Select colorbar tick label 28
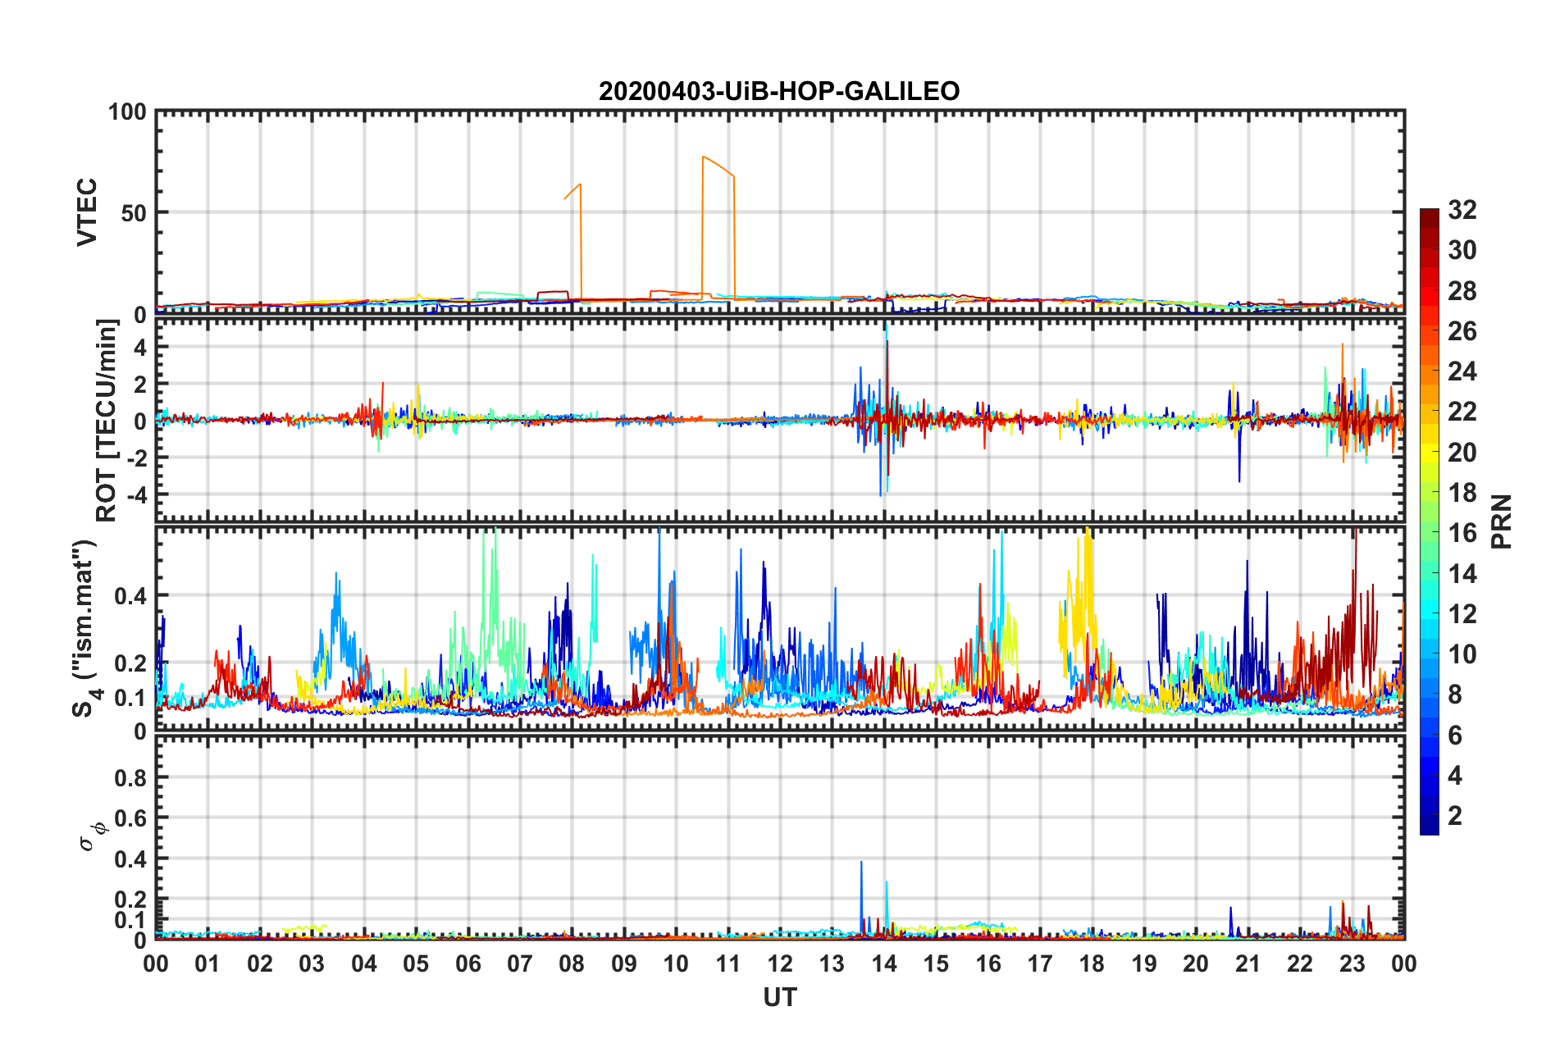This screenshot has height=1043, width=1560. 1462,291
